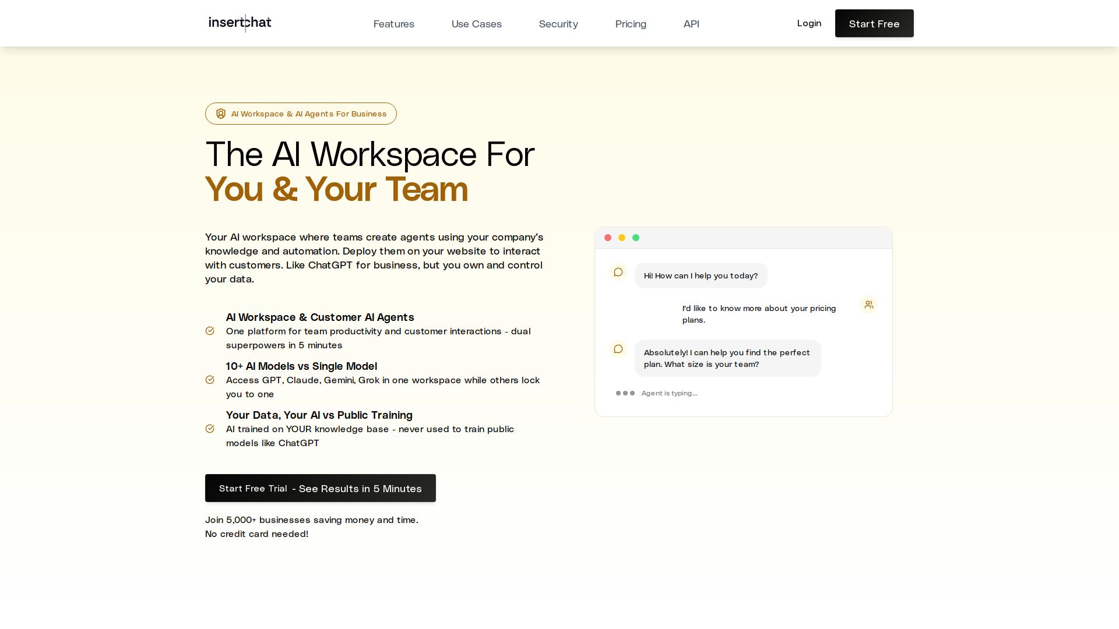The image size is (1119, 629).
Task: Click the checkmark next to AI Workspace & Customer AI Agents
Action: click(210, 331)
